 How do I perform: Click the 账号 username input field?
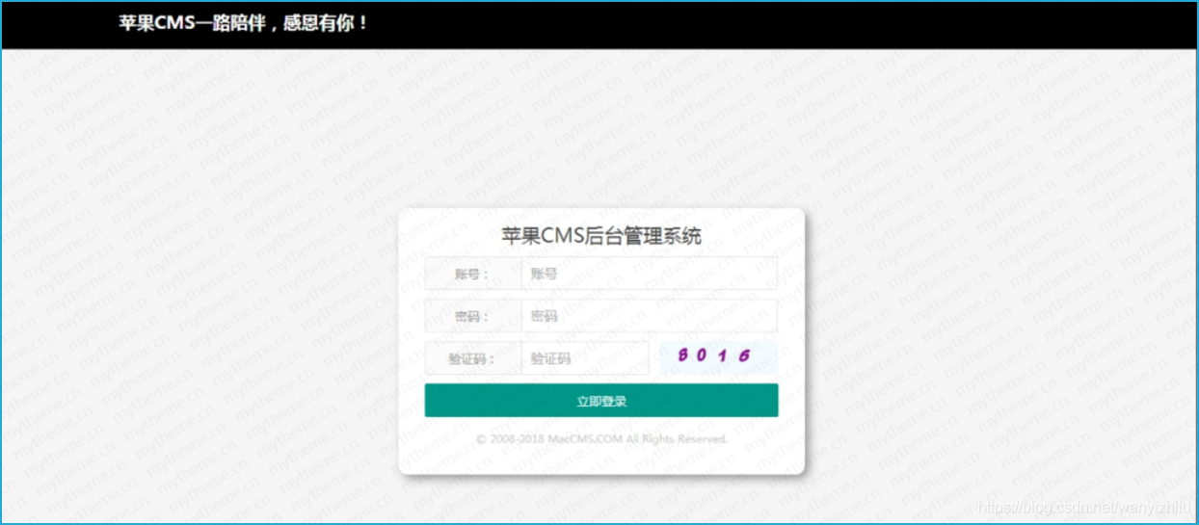[649, 274]
